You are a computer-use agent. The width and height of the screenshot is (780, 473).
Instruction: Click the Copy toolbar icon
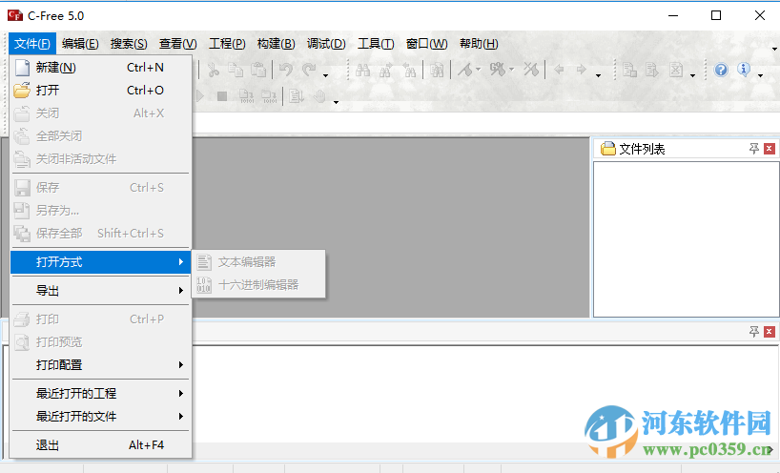(x=236, y=71)
